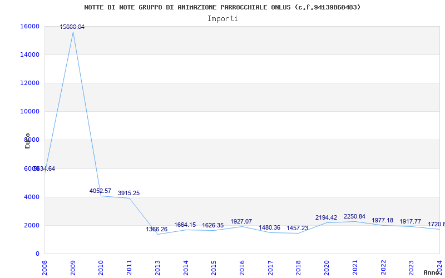Click the 16000 y-axis tick label
This screenshot has width=445, height=278.
point(29,26)
